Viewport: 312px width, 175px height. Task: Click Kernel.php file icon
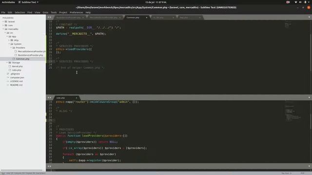pyautogui.click(x=10, y=66)
